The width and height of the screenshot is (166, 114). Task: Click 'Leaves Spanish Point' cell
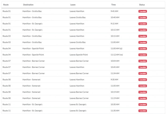[79, 55]
